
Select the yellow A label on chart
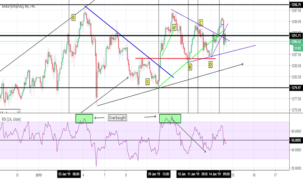pyautogui.click(x=174, y=28)
